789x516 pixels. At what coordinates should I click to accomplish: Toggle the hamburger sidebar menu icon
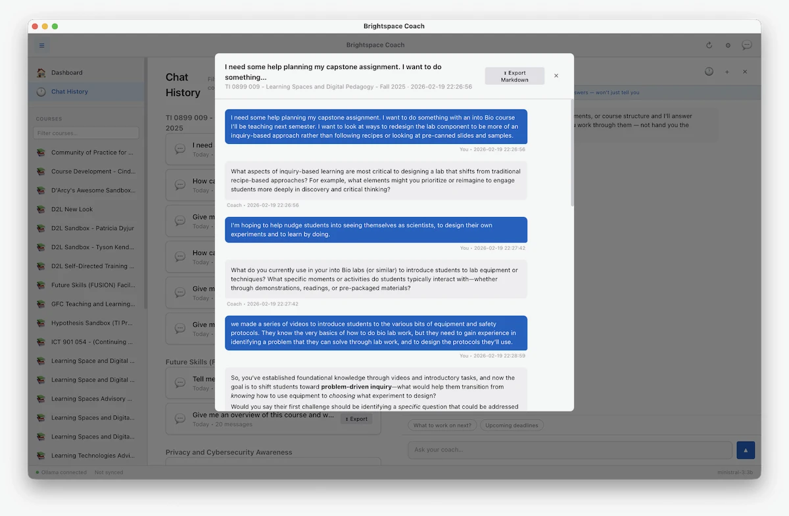(x=42, y=45)
